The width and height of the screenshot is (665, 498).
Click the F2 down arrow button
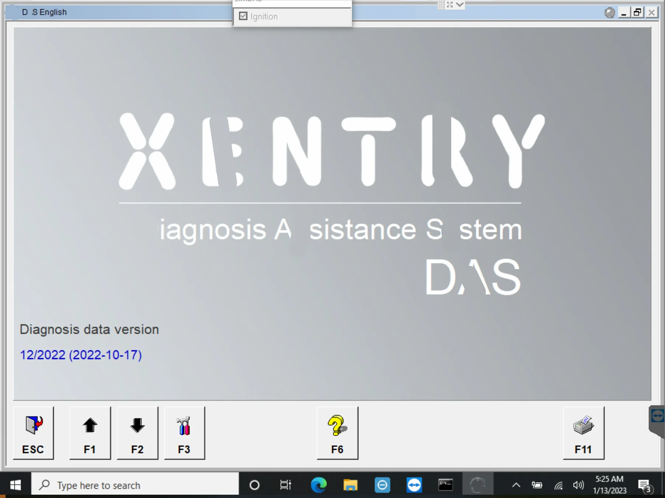pyautogui.click(x=137, y=433)
